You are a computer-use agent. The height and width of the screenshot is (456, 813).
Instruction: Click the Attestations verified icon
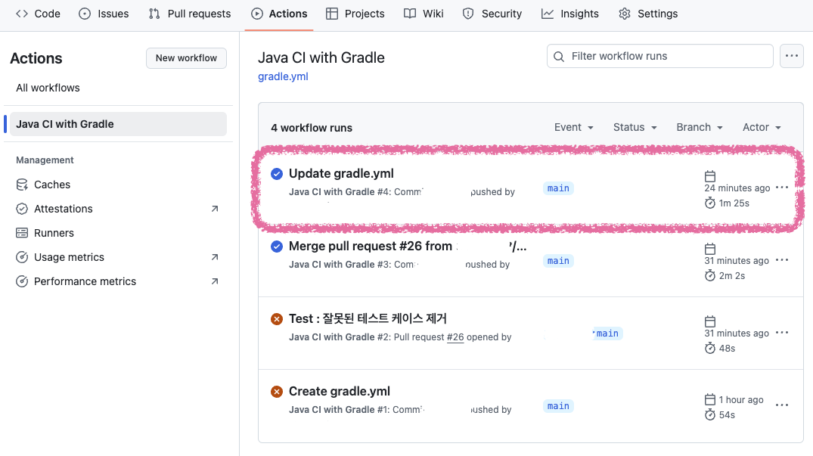point(22,209)
